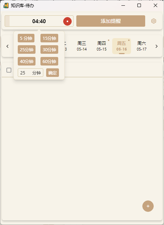Screen dimensions: 164x225
Task: Stop the running countdown timer
Action: coord(67,21)
